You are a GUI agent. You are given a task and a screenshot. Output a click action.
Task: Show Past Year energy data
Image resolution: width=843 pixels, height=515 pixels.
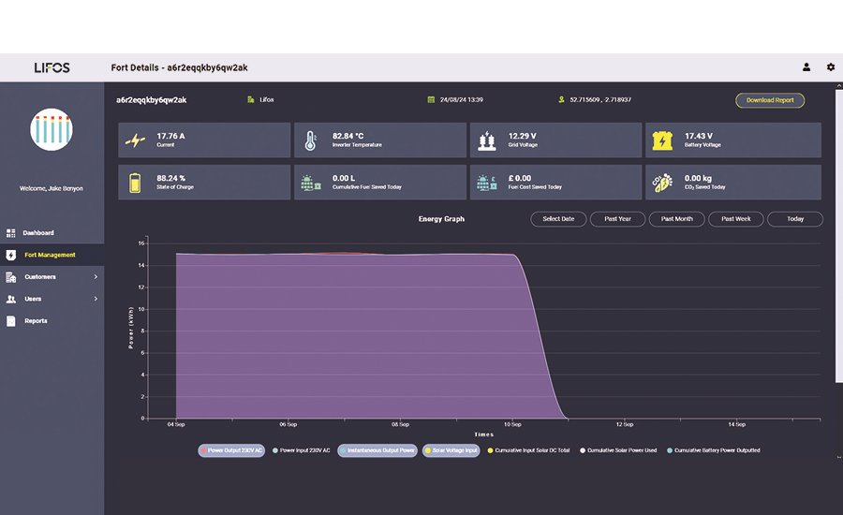point(618,219)
